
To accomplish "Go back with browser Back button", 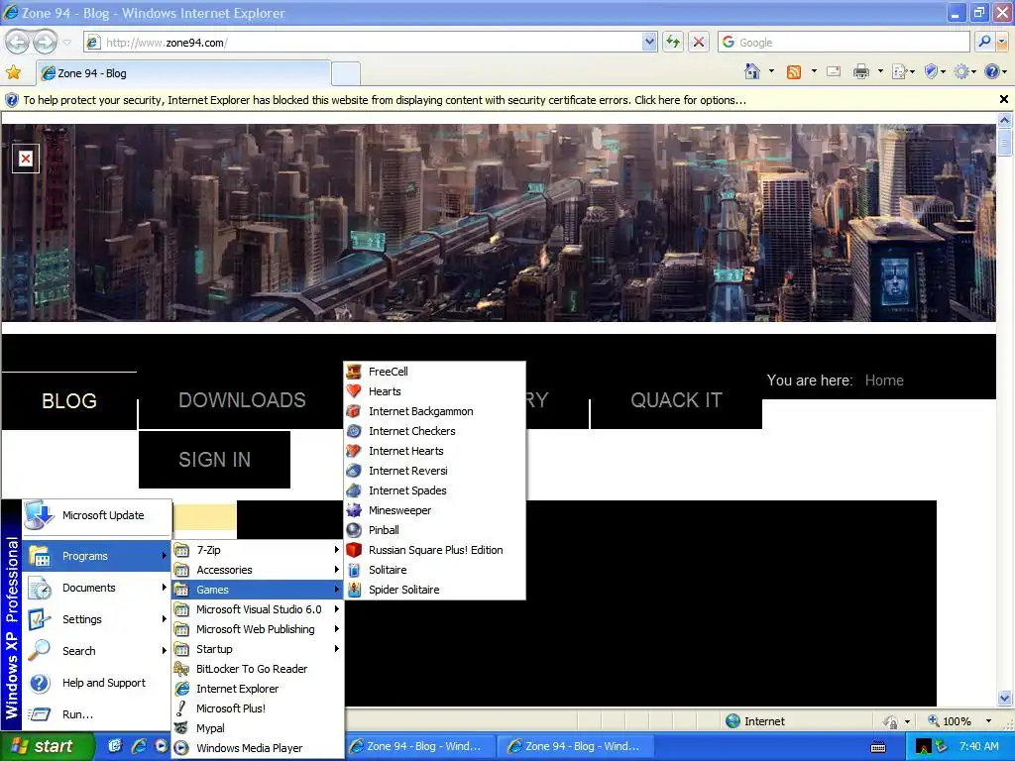I will pyautogui.click(x=17, y=43).
